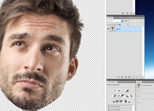Add a Vibrance adjustment
154x111 pixels.
111,96
